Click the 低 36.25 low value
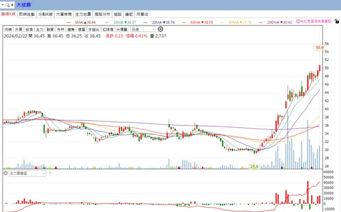Image resolution: width=341 pixels, height=212 pixels. (x=74, y=36)
